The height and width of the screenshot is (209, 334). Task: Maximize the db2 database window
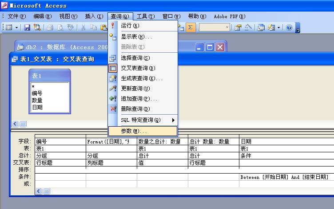[x=210, y=47]
